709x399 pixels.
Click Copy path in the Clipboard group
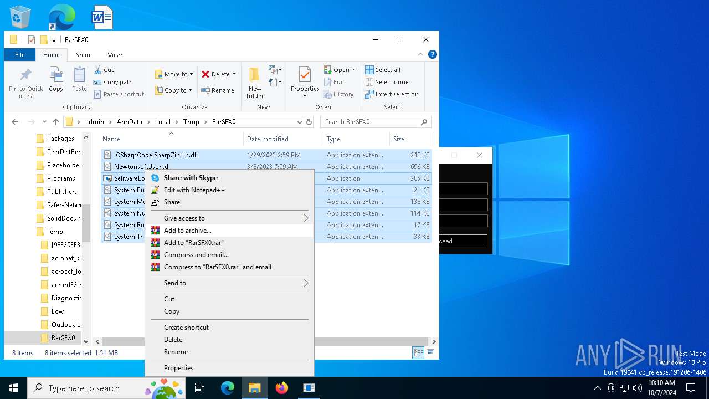(113, 82)
